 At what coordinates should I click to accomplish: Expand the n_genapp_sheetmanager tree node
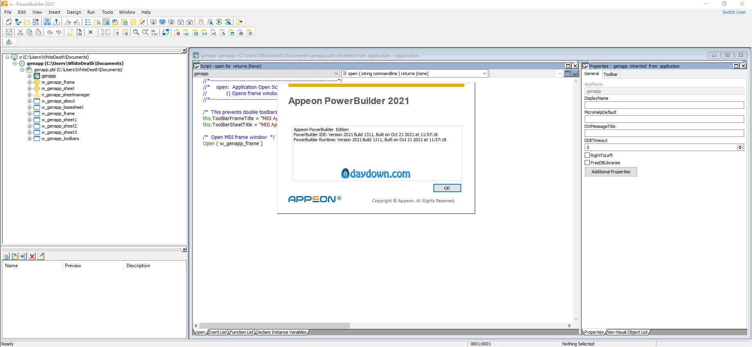pyautogui.click(x=29, y=95)
